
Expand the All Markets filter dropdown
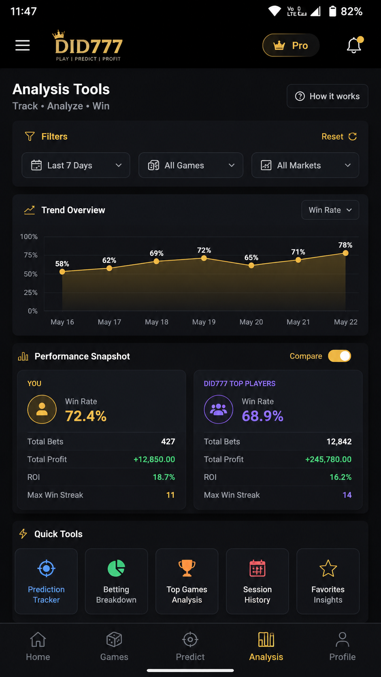305,165
